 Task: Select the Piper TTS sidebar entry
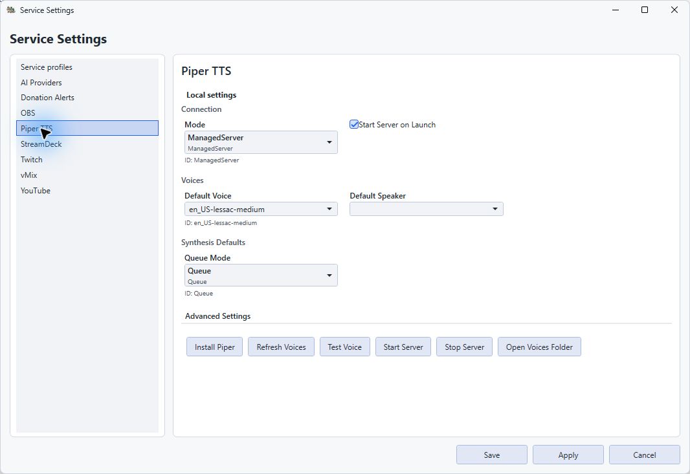tap(87, 129)
